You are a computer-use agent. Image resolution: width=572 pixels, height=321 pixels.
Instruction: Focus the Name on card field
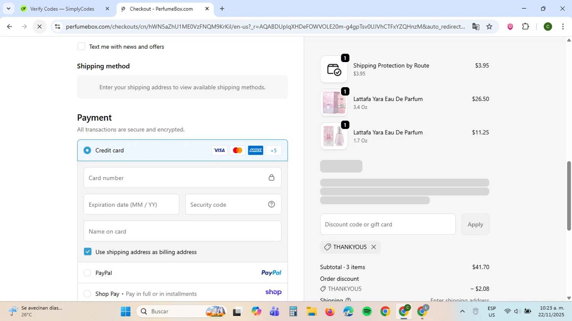182,231
